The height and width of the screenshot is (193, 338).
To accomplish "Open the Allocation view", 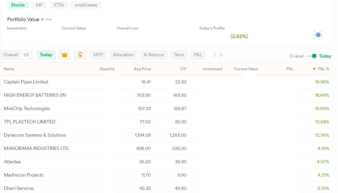I will 123,55.
